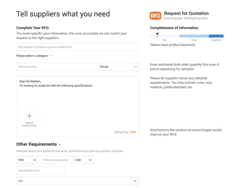The image size is (238, 188).
Task: Expand the product category selector
Action: coord(51,56)
